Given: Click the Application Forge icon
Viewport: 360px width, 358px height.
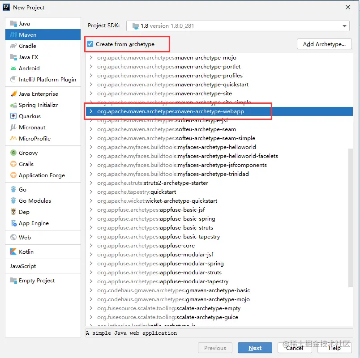Looking at the screenshot, I should click(x=13, y=175).
